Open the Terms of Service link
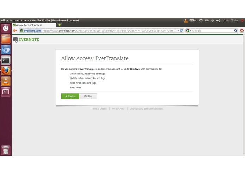 tap(99, 109)
